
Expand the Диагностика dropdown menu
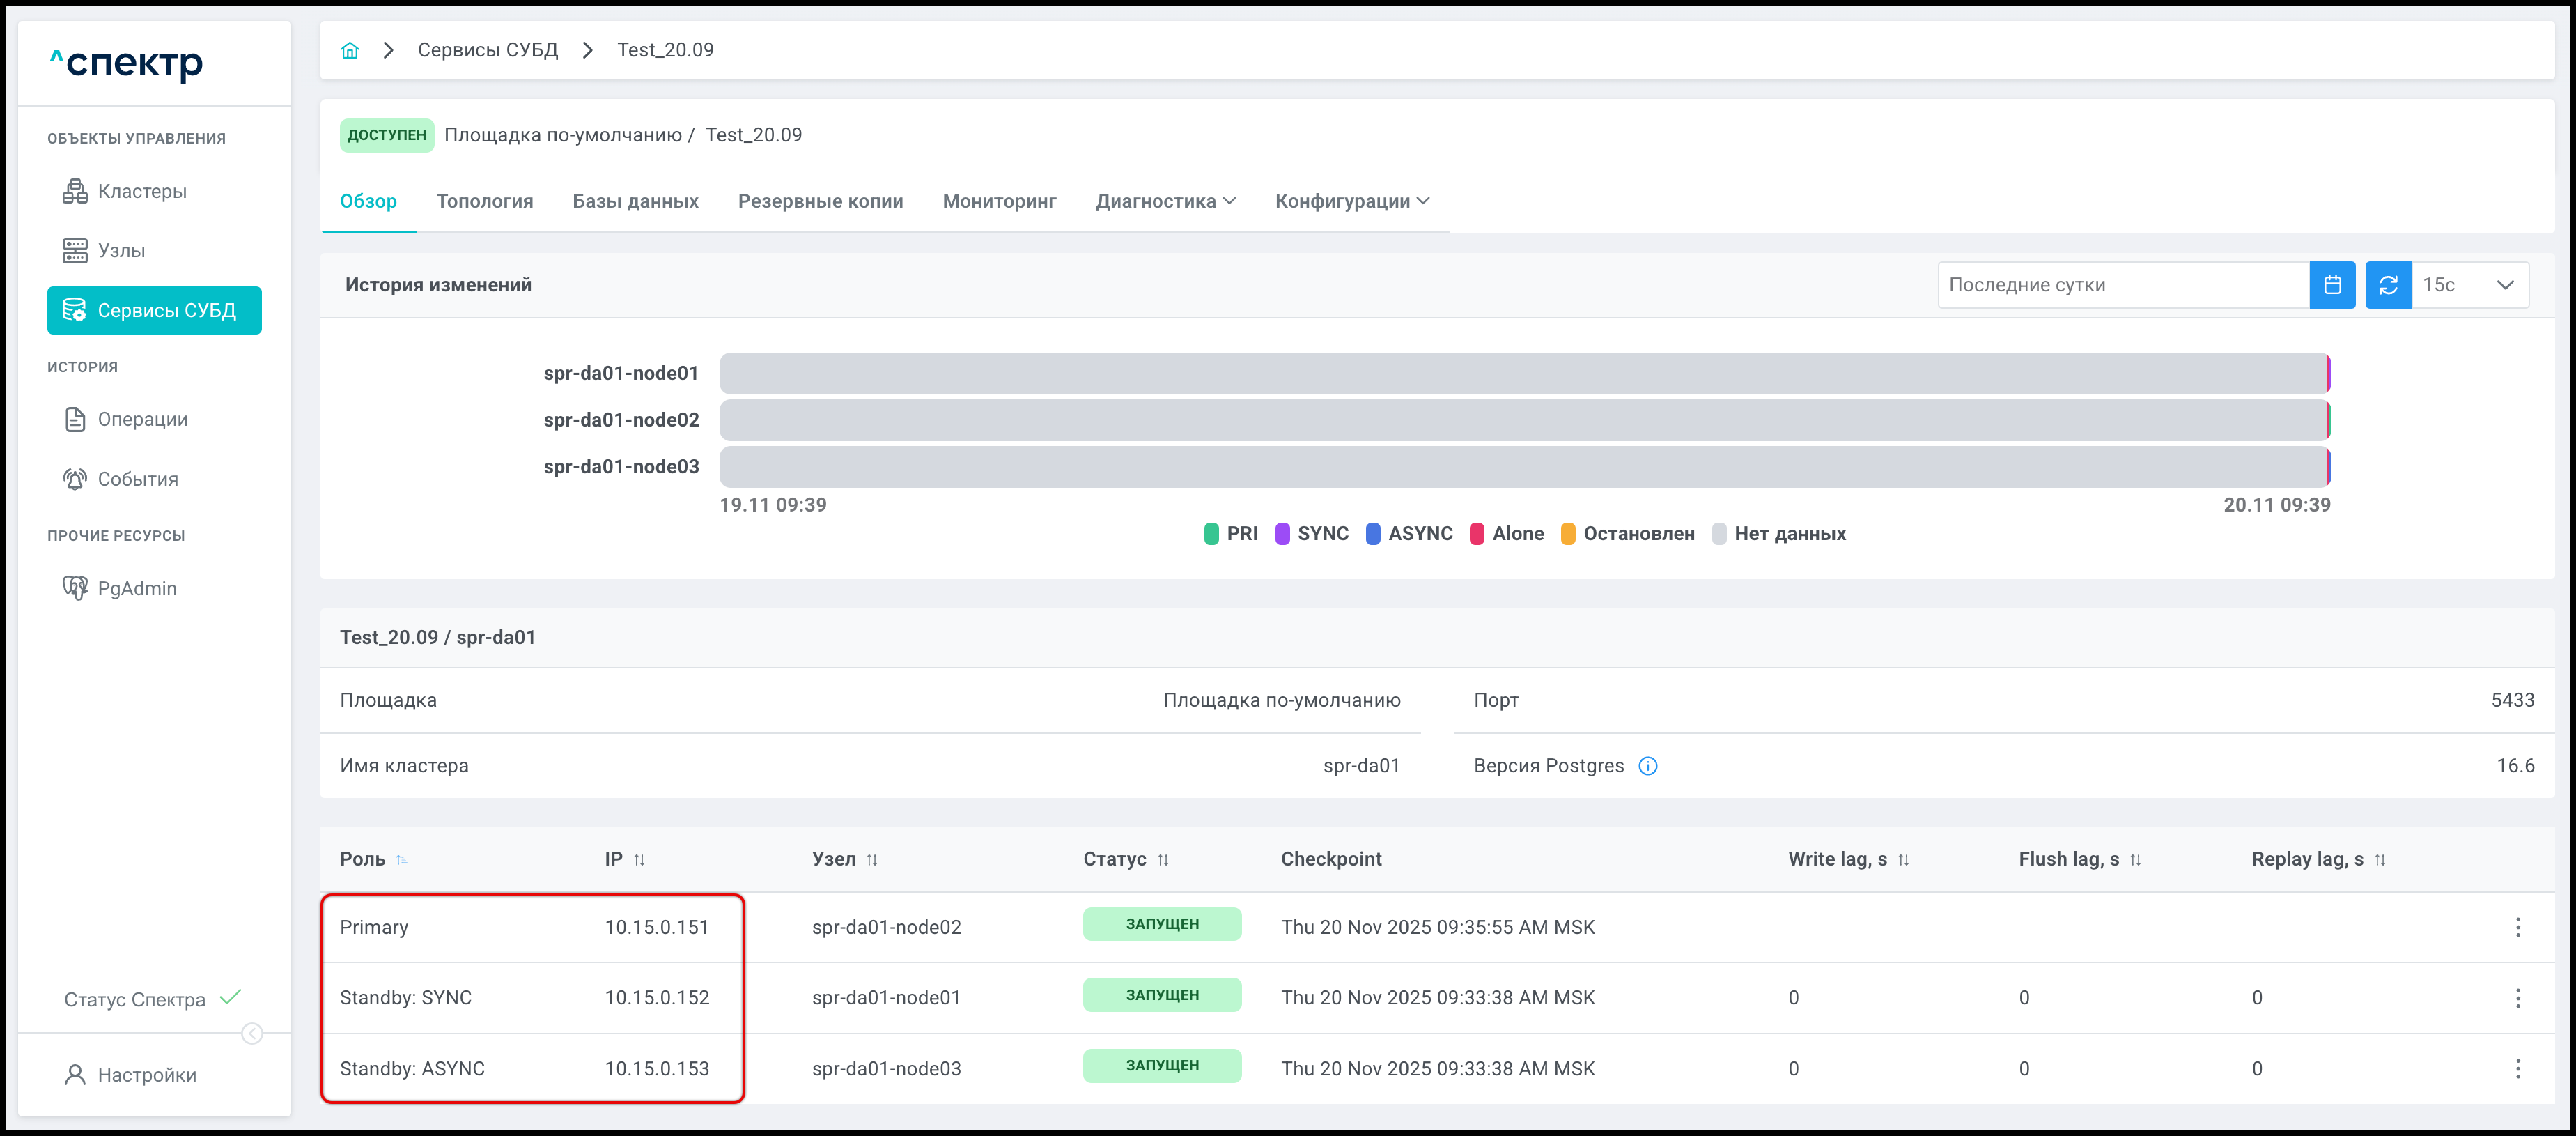click(1165, 201)
